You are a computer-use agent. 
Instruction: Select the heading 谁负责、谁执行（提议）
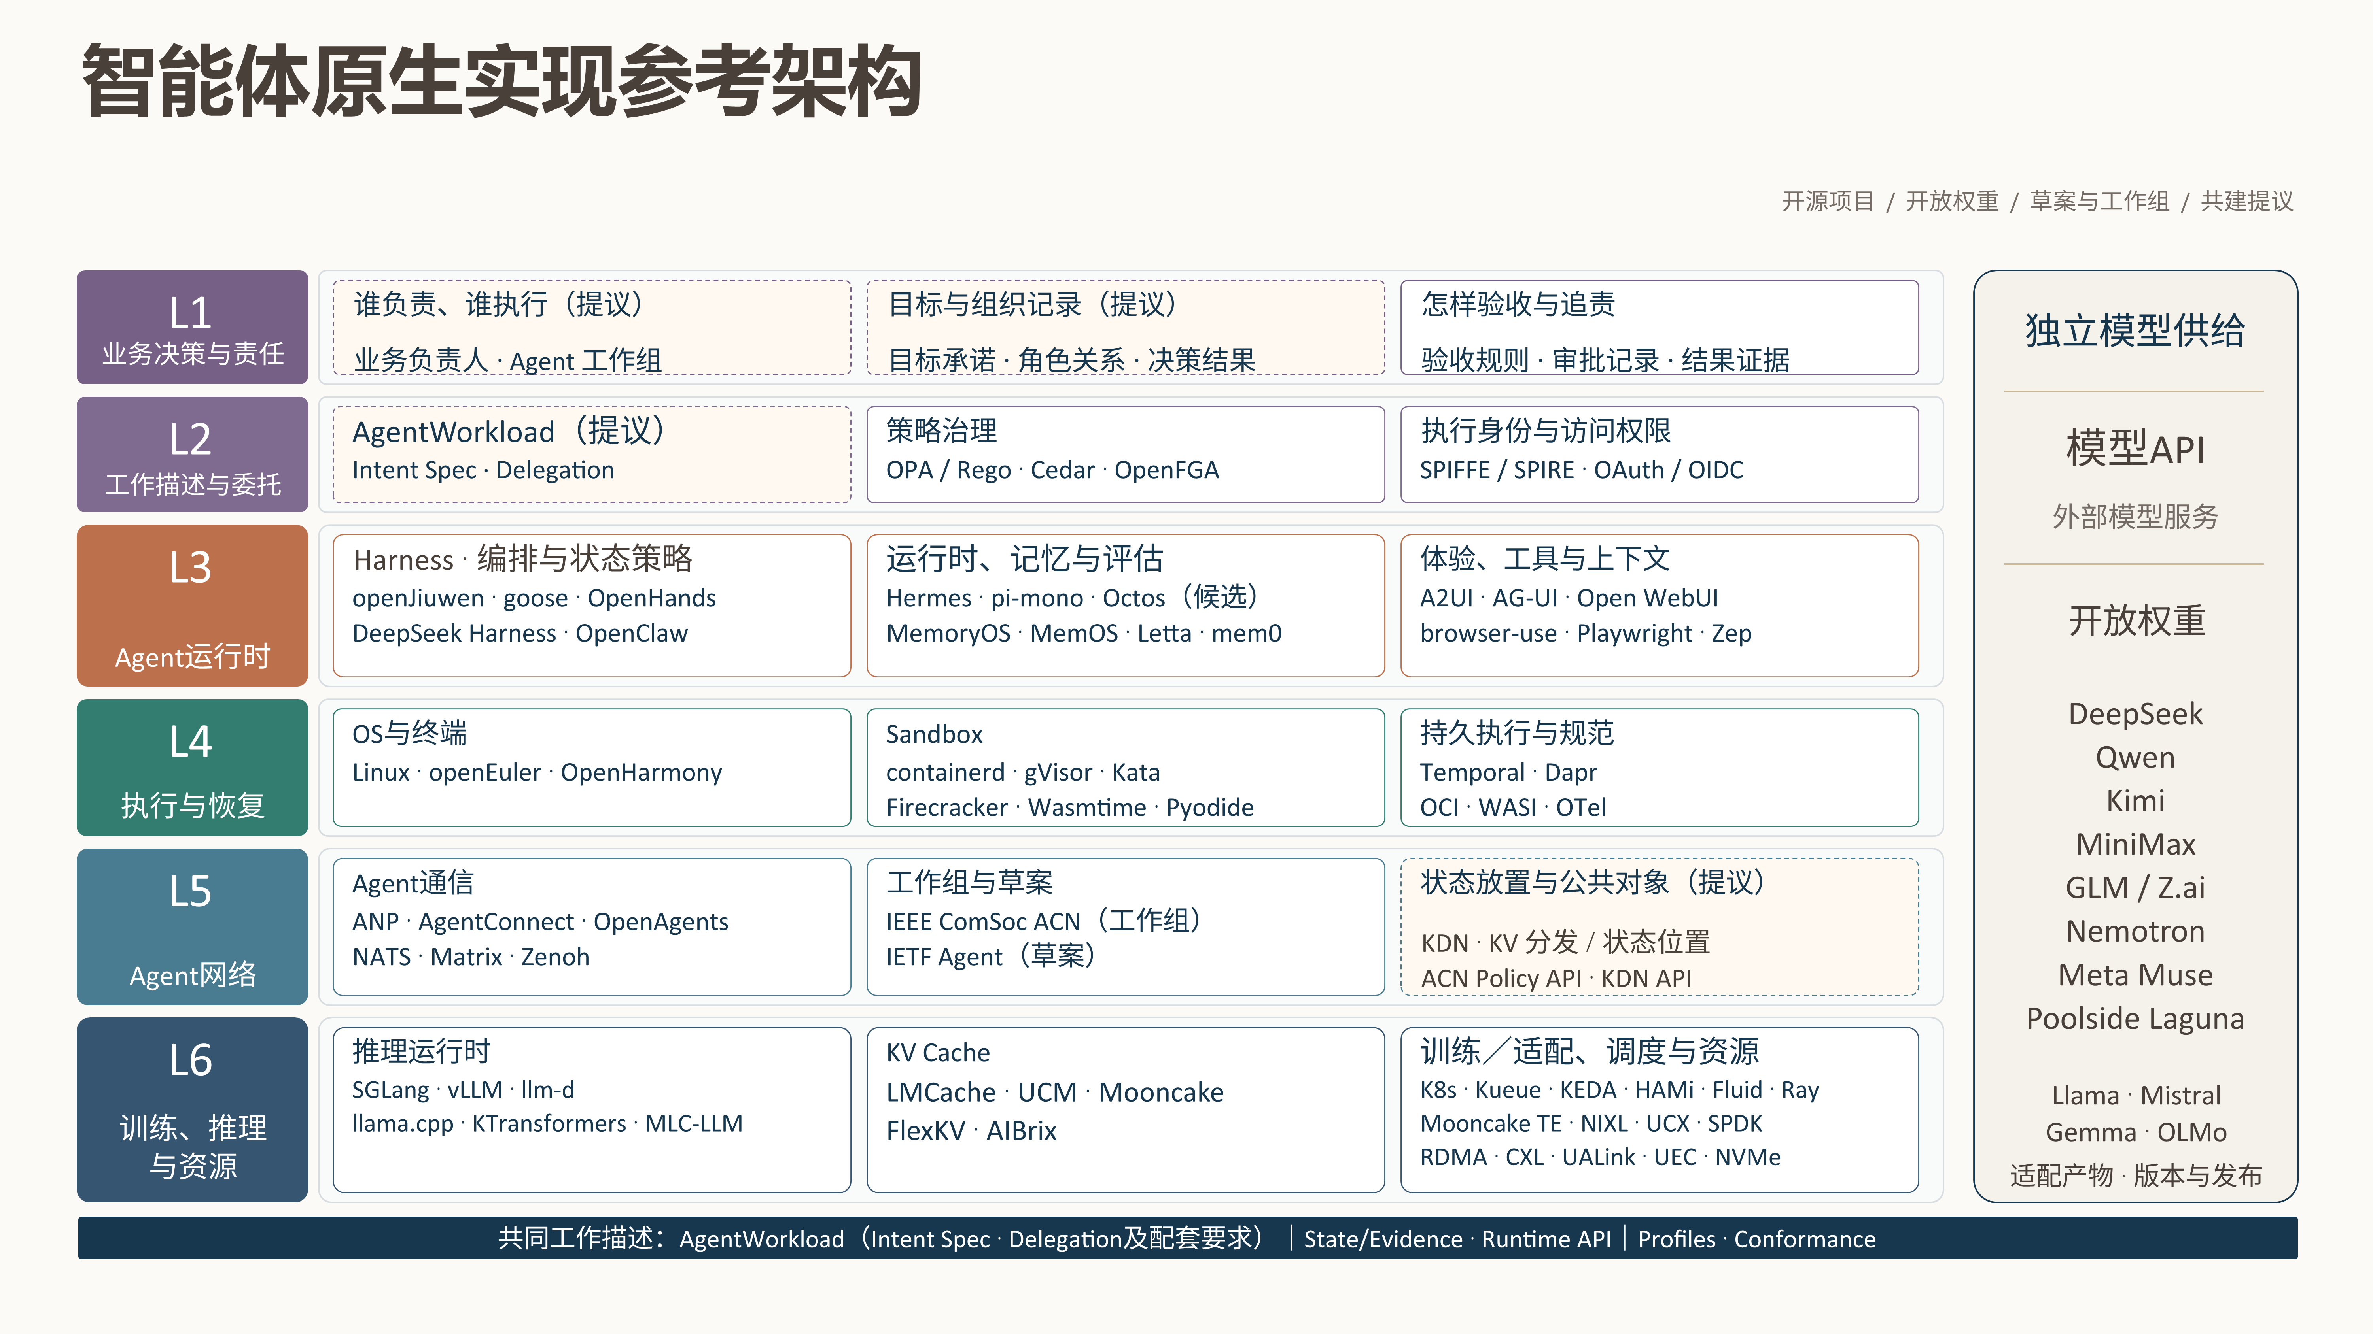pyautogui.click(x=498, y=305)
